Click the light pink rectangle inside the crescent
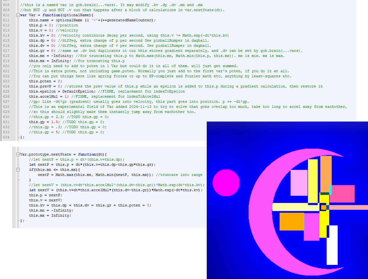This screenshot has height=279, width=368. pyautogui.click(x=299, y=183)
